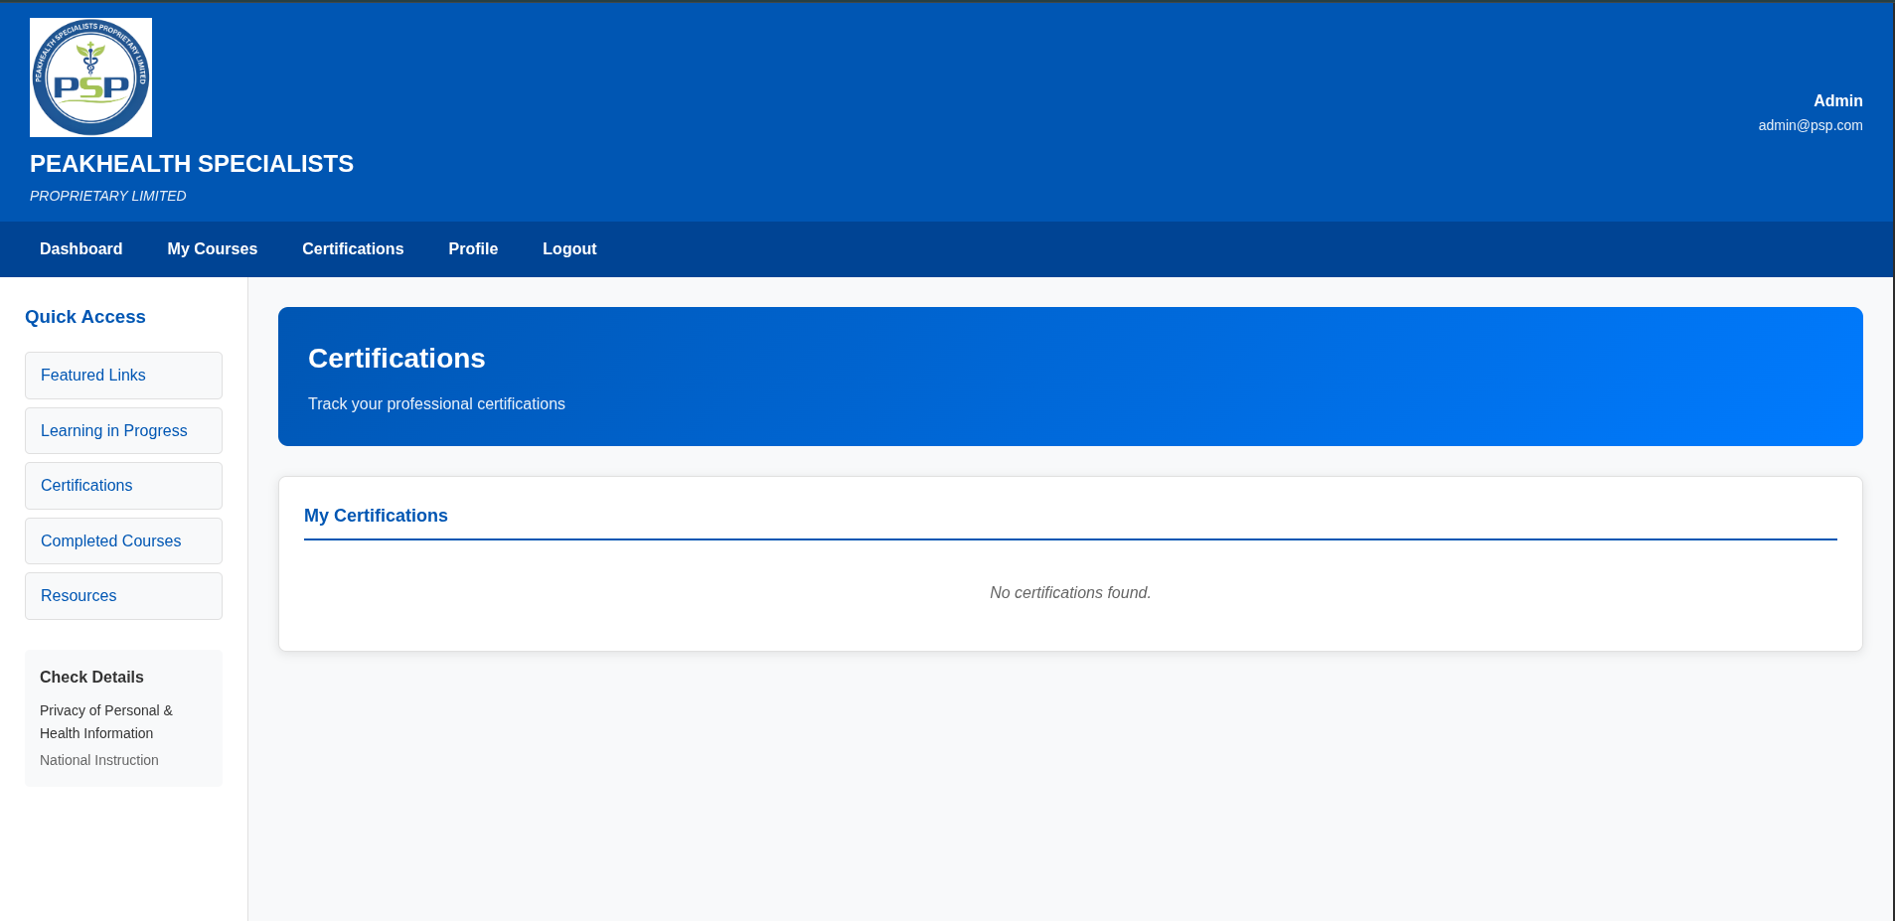This screenshot has height=921, width=1895.
Task: Open the Completed Courses sidebar link
Action: click(x=123, y=541)
